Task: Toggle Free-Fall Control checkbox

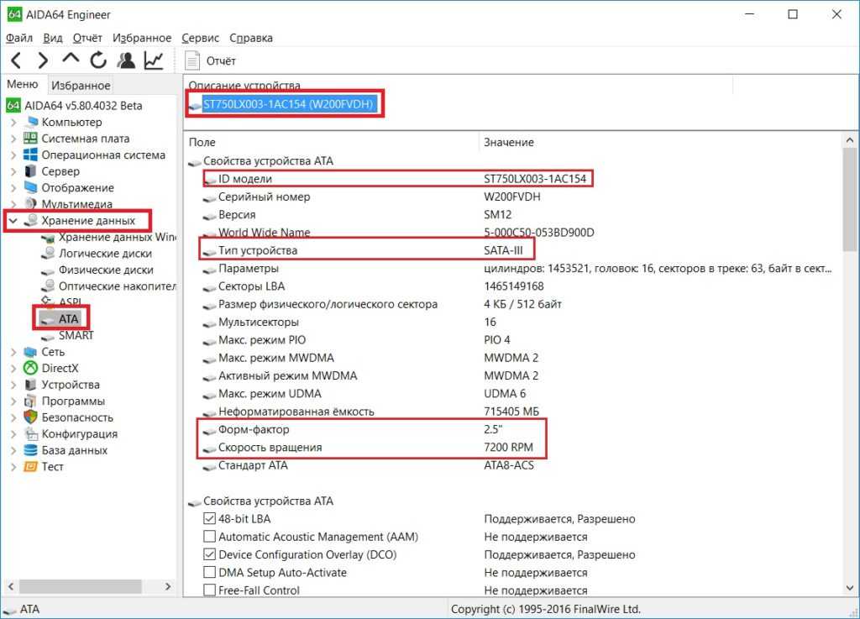Action: click(x=209, y=590)
